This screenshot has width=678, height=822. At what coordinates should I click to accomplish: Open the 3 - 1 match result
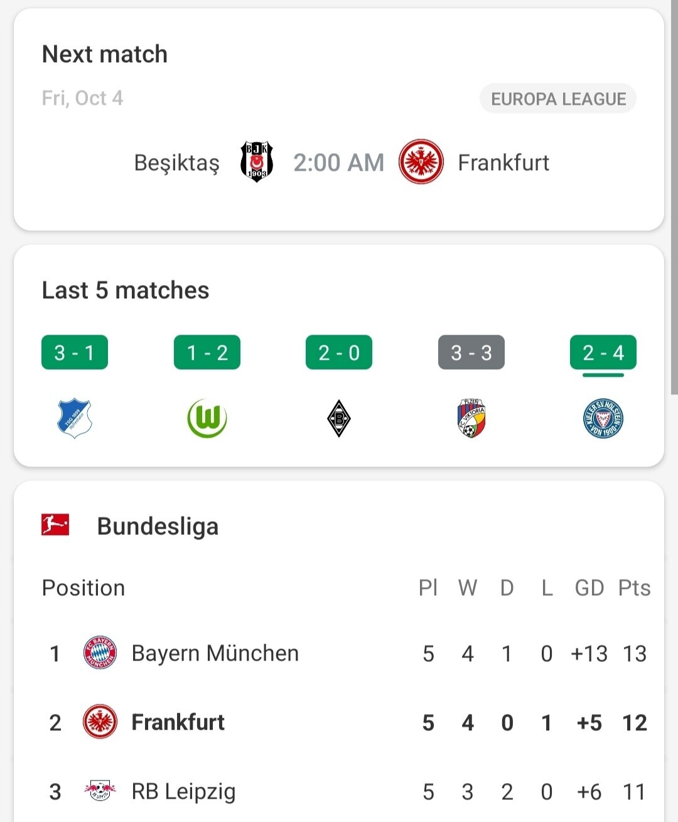(75, 352)
